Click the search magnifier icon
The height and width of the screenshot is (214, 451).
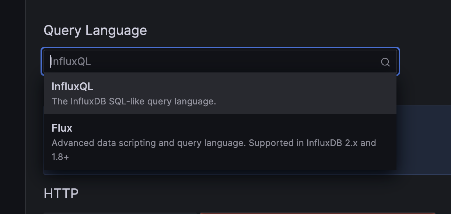385,62
